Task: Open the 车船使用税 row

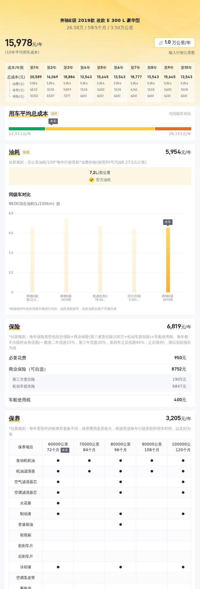Action: click(x=100, y=400)
